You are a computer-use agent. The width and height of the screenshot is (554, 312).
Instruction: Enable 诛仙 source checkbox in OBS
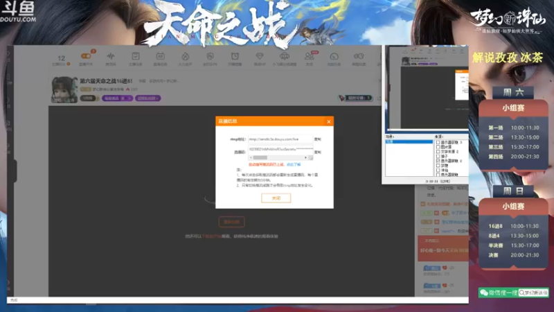point(438,170)
